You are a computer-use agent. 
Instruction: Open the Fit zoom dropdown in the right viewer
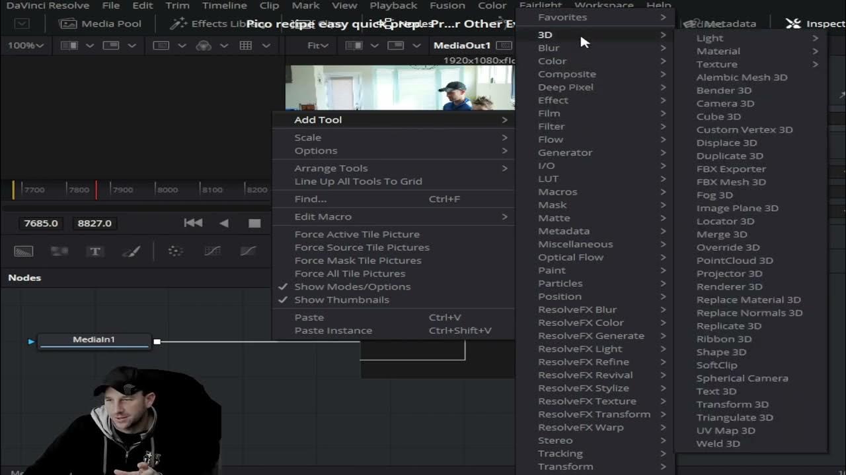(x=318, y=46)
